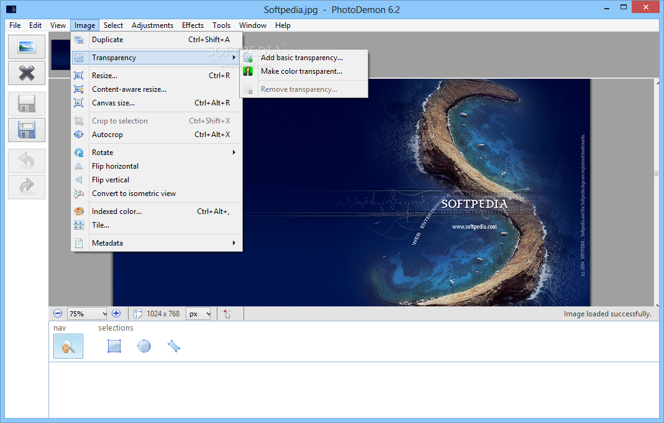Click the Close image X toolbar icon

point(27,73)
